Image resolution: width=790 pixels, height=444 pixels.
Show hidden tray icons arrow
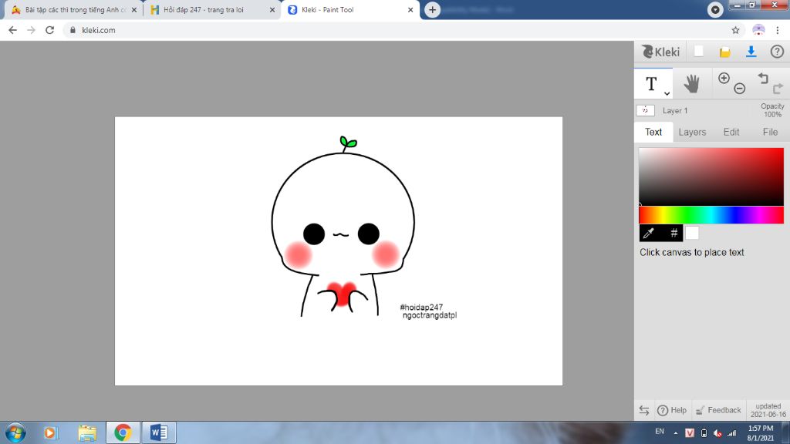[676, 433]
